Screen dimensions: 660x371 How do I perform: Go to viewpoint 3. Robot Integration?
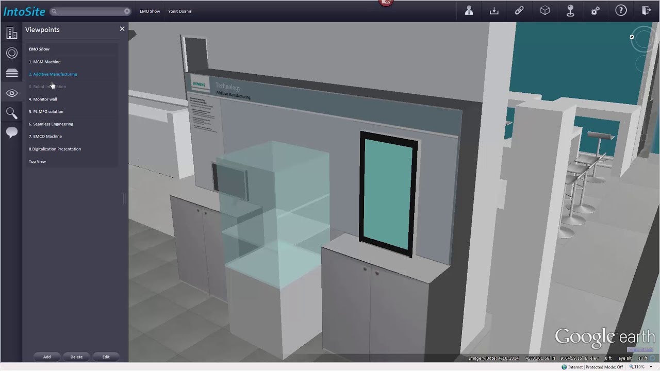coord(47,87)
